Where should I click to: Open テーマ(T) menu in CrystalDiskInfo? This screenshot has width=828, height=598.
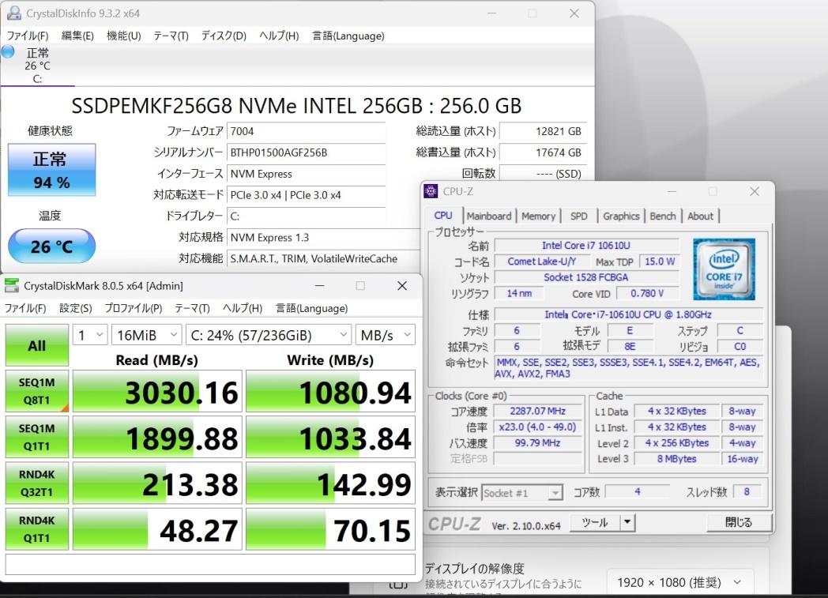pyautogui.click(x=171, y=36)
